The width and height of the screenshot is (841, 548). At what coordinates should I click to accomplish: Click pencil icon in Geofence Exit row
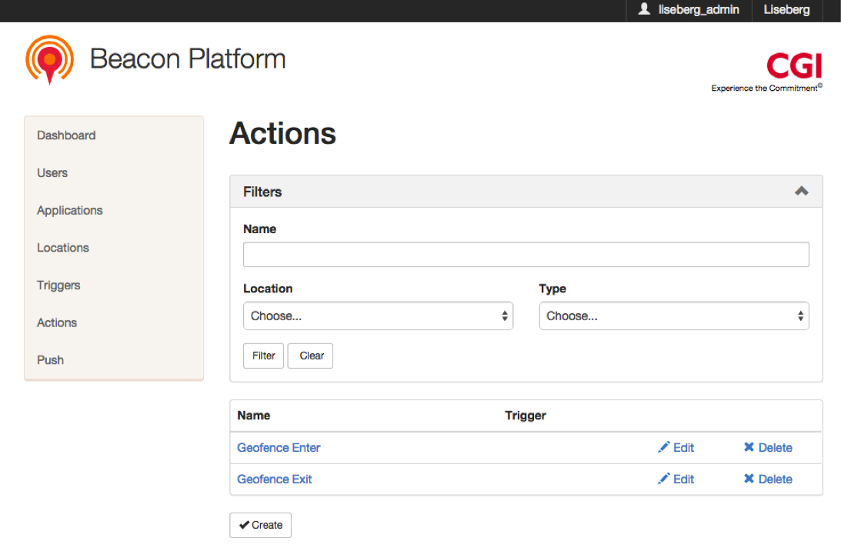pyautogui.click(x=664, y=479)
